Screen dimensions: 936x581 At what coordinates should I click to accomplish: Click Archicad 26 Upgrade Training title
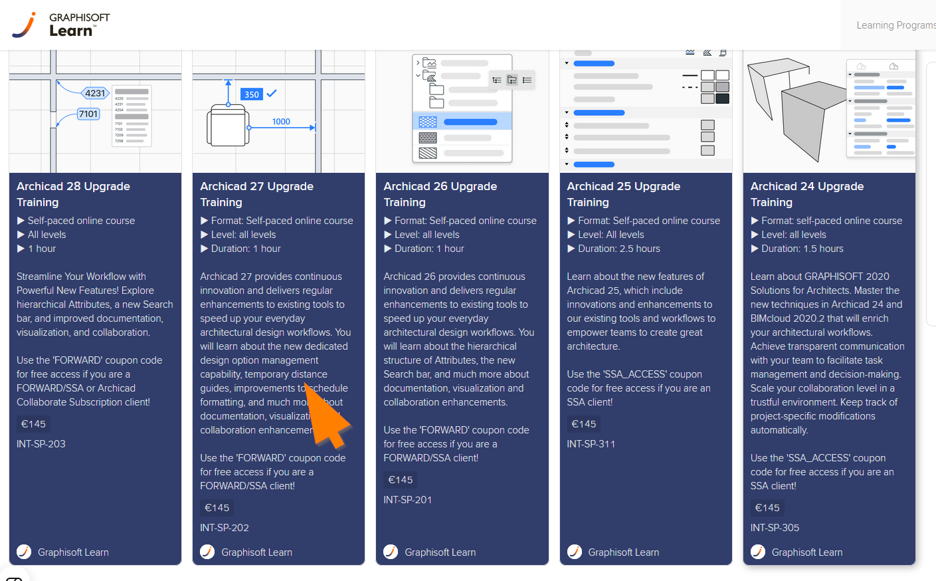click(x=440, y=194)
